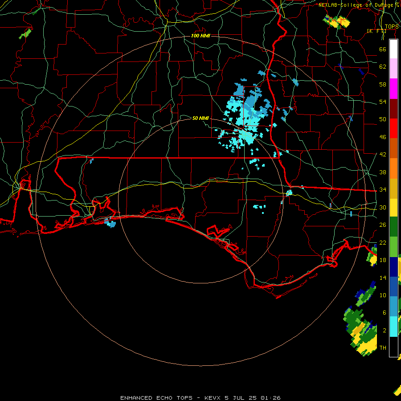Click the bright red legend swatch
The image size is (401, 401).
pos(393,128)
